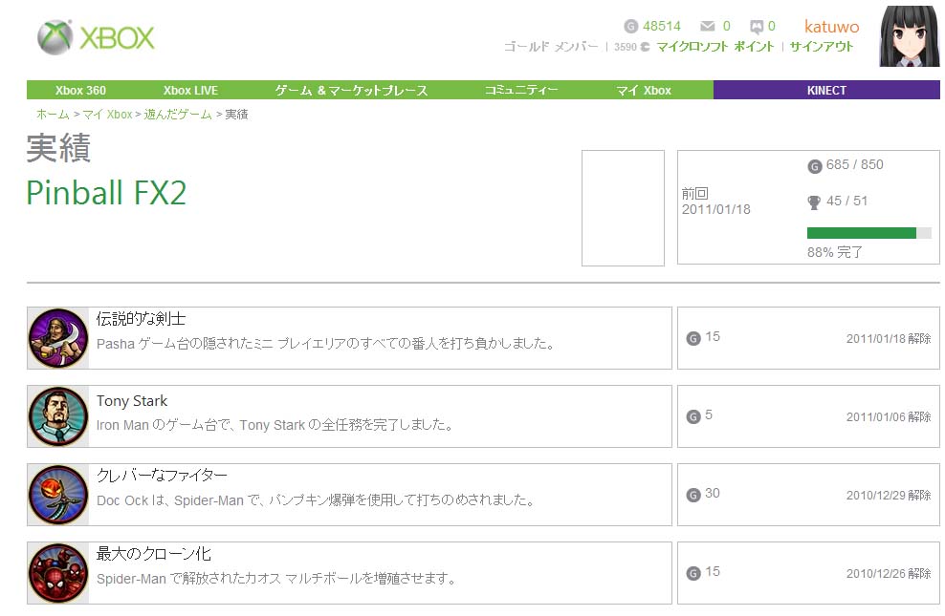Open the messages envelope icon
Screen dimensions: 945x616
(708, 27)
